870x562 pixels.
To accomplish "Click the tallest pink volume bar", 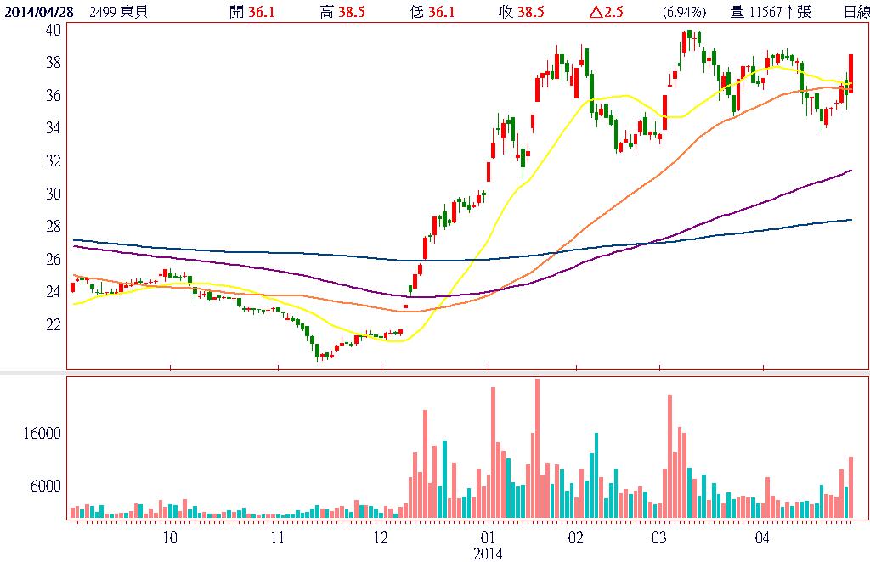I will (x=537, y=448).
